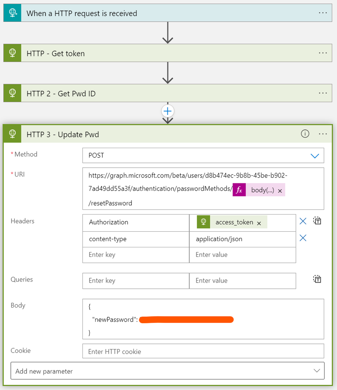Viewport: 337px width, 390px height.
Task: Show info for HTTP 3 - Update Pwd
Action: (305, 134)
